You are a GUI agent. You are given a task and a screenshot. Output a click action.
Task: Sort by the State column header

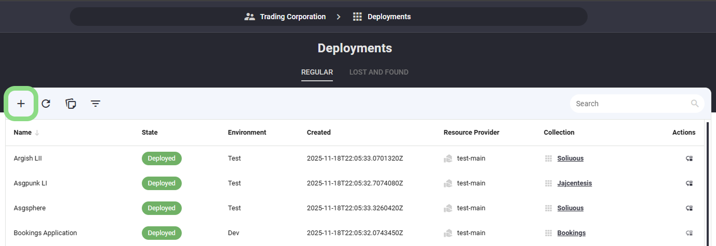point(150,133)
